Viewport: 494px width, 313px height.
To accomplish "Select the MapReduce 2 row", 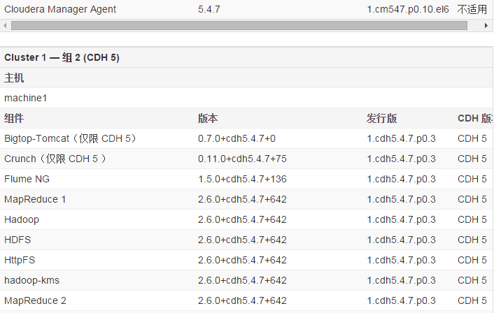I will click(247, 300).
